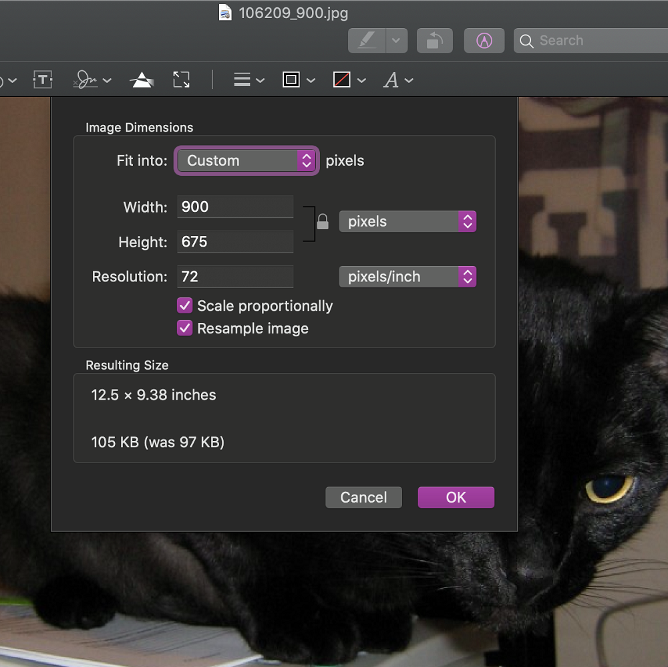Select the Text box tool
Image resolution: width=668 pixels, height=667 pixels.
(43, 80)
